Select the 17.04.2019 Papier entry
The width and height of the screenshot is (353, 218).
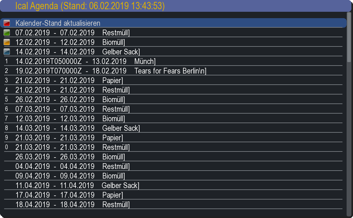(x=69, y=195)
